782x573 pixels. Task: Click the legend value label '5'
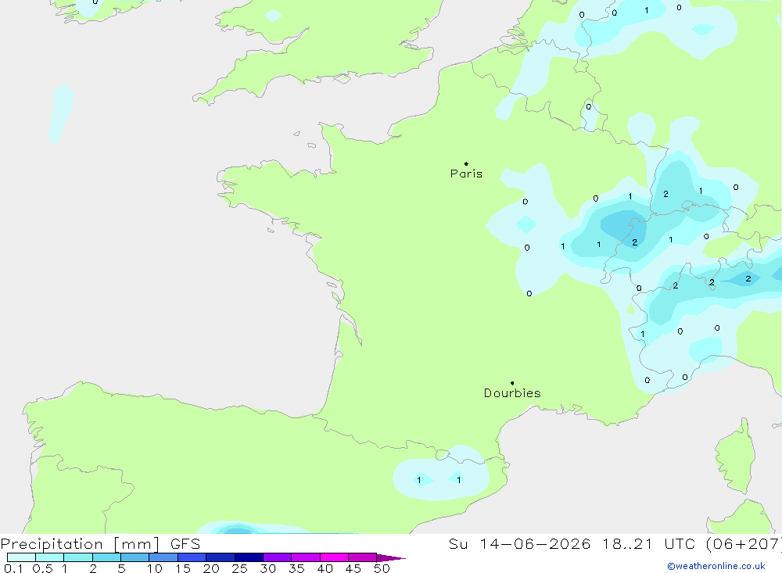pos(121,568)
